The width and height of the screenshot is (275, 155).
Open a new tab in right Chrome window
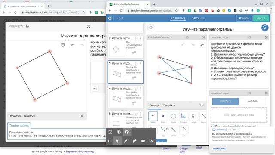click(x=154, y=4)
